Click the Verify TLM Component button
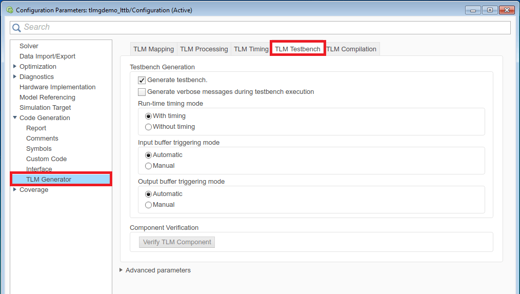520x294 pixels. pyautogui.click(x=177, y=242)
